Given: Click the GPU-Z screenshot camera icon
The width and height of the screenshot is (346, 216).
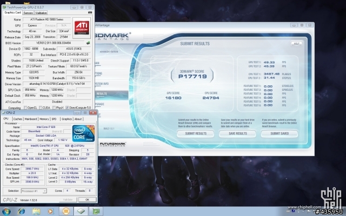Looking at the screenshot, I should tap(90, 12).
